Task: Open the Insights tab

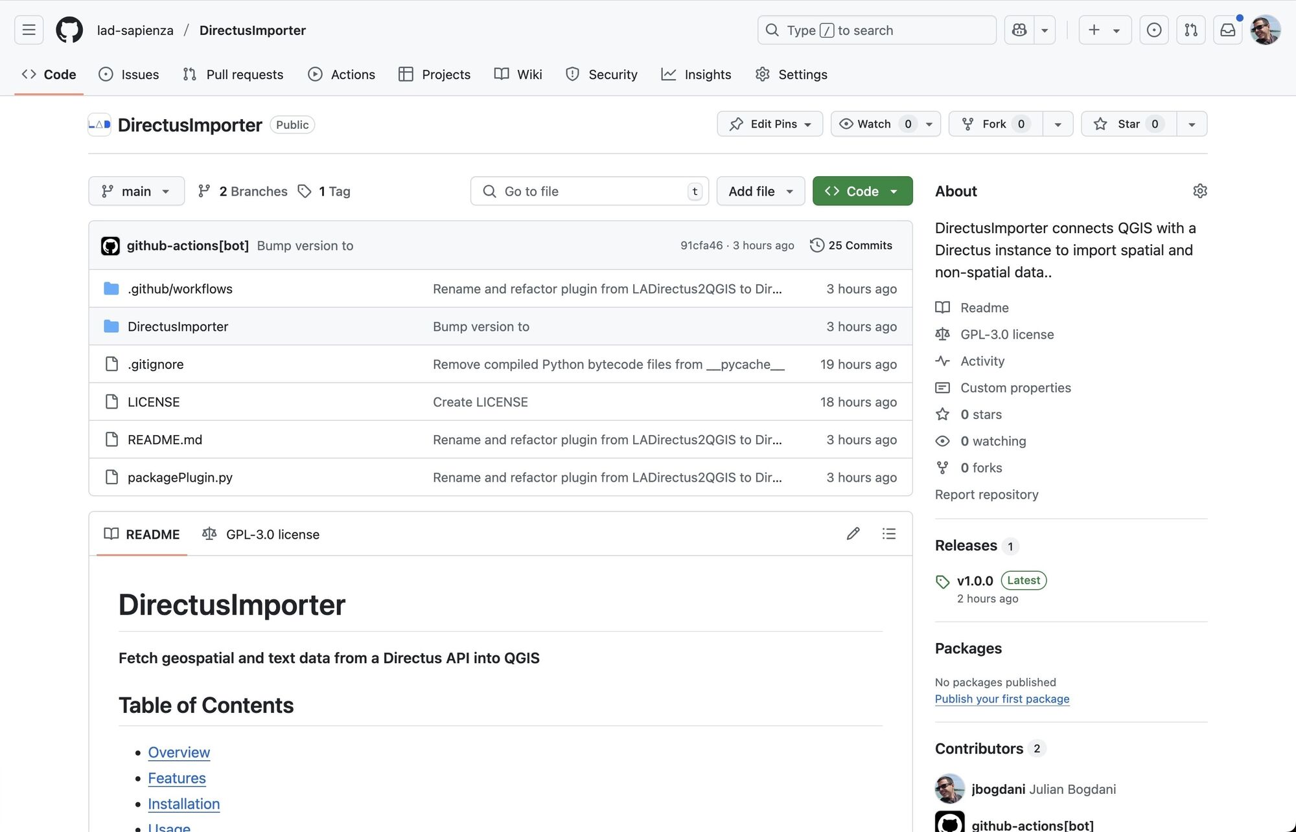Action: [696, 74]
